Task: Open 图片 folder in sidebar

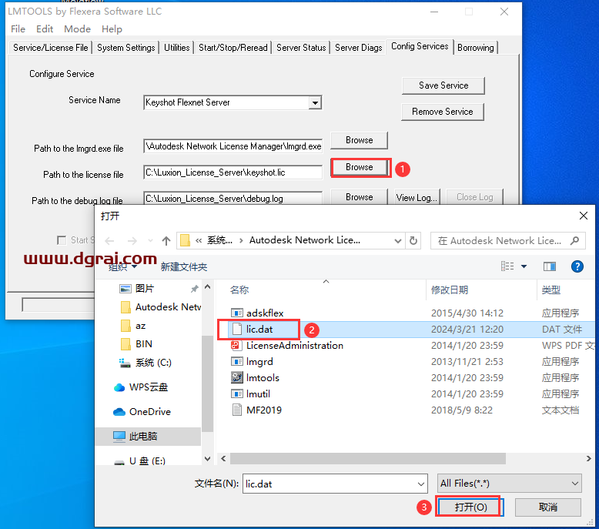Action: click(136, 289)
